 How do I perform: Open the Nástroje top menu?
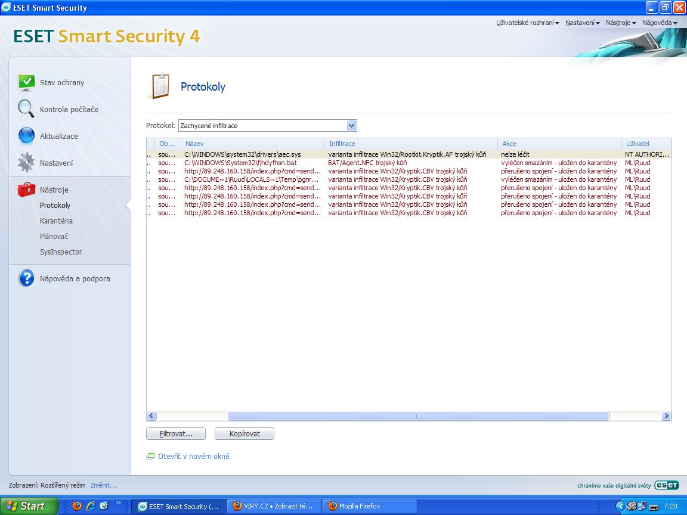point(621,23)
